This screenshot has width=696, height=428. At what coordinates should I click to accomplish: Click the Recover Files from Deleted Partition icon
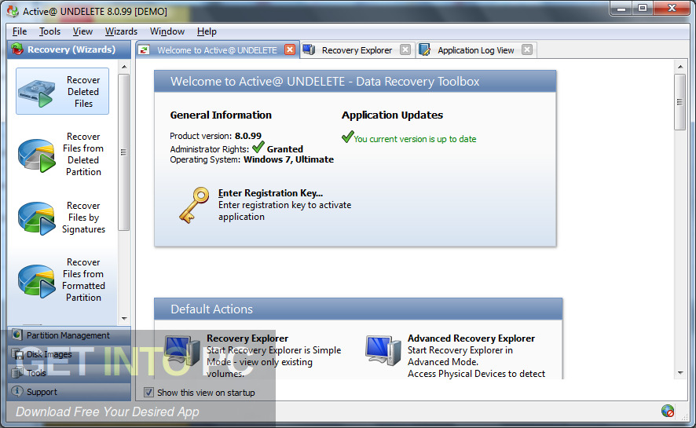[36, 155]
